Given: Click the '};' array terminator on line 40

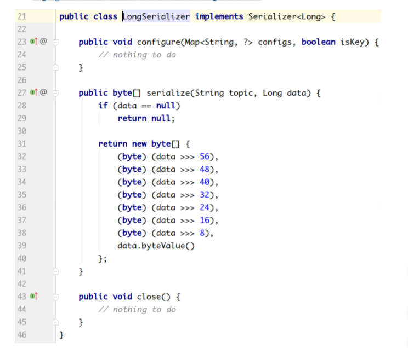Looking at the screenshot, I should [x=102, y=259].
